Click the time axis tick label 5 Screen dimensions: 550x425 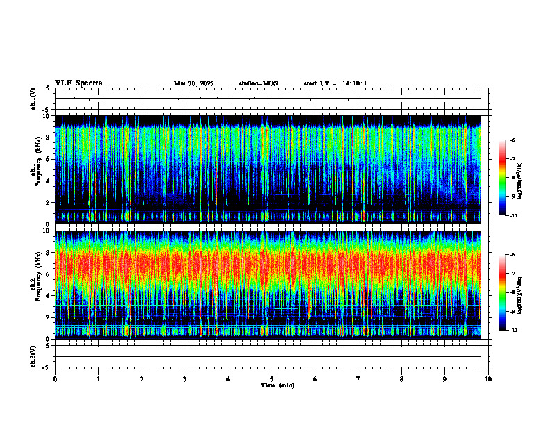(x=272, y=379)
